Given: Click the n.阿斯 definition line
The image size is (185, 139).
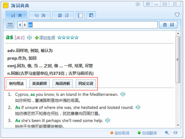Looking at the screenshot, I should point(51,73).
